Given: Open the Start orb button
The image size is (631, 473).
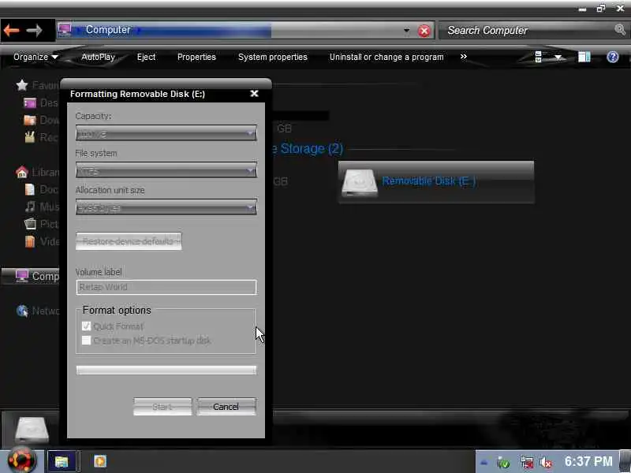Looking at the screenshot, I should coord(21,460).
